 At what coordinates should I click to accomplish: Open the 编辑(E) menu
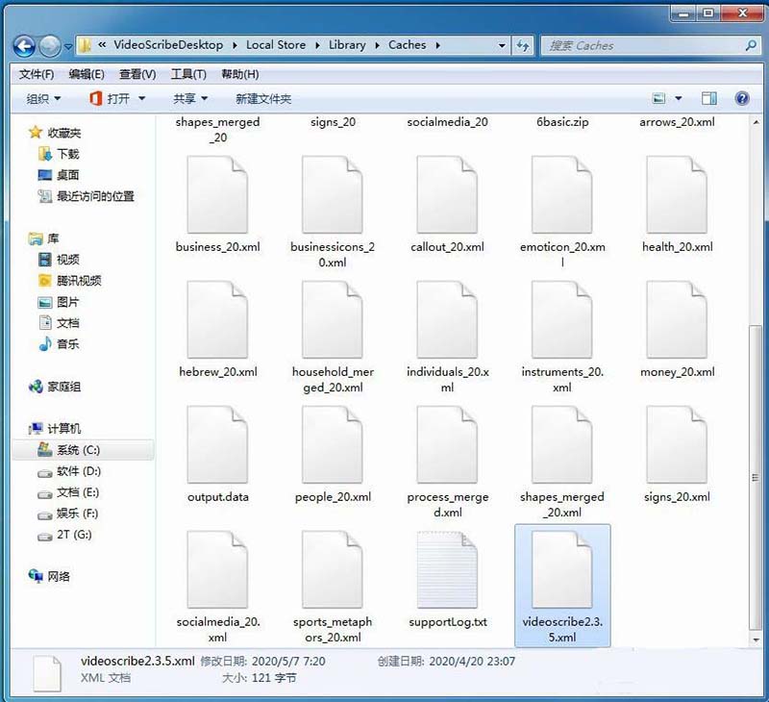tap(87, 75)
